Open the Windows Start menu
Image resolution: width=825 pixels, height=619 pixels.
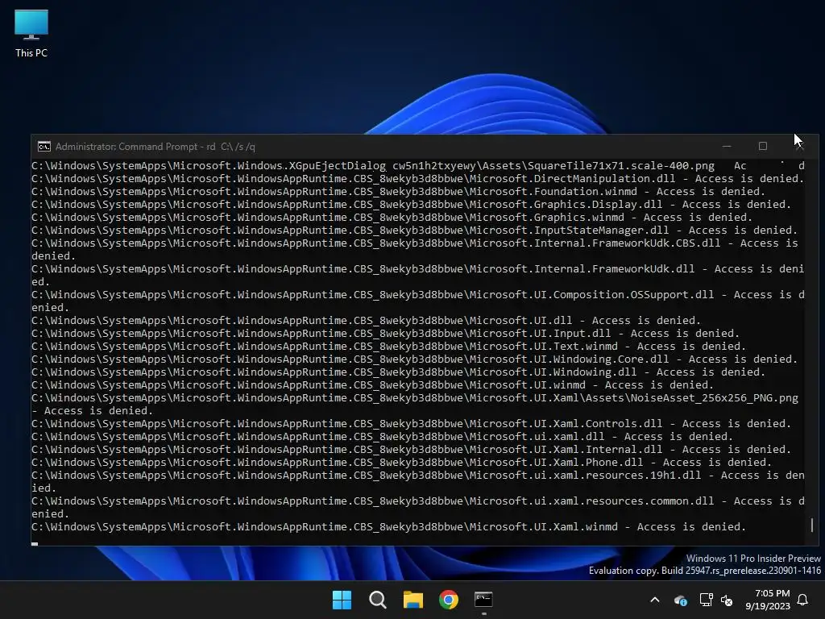[342, 600]
